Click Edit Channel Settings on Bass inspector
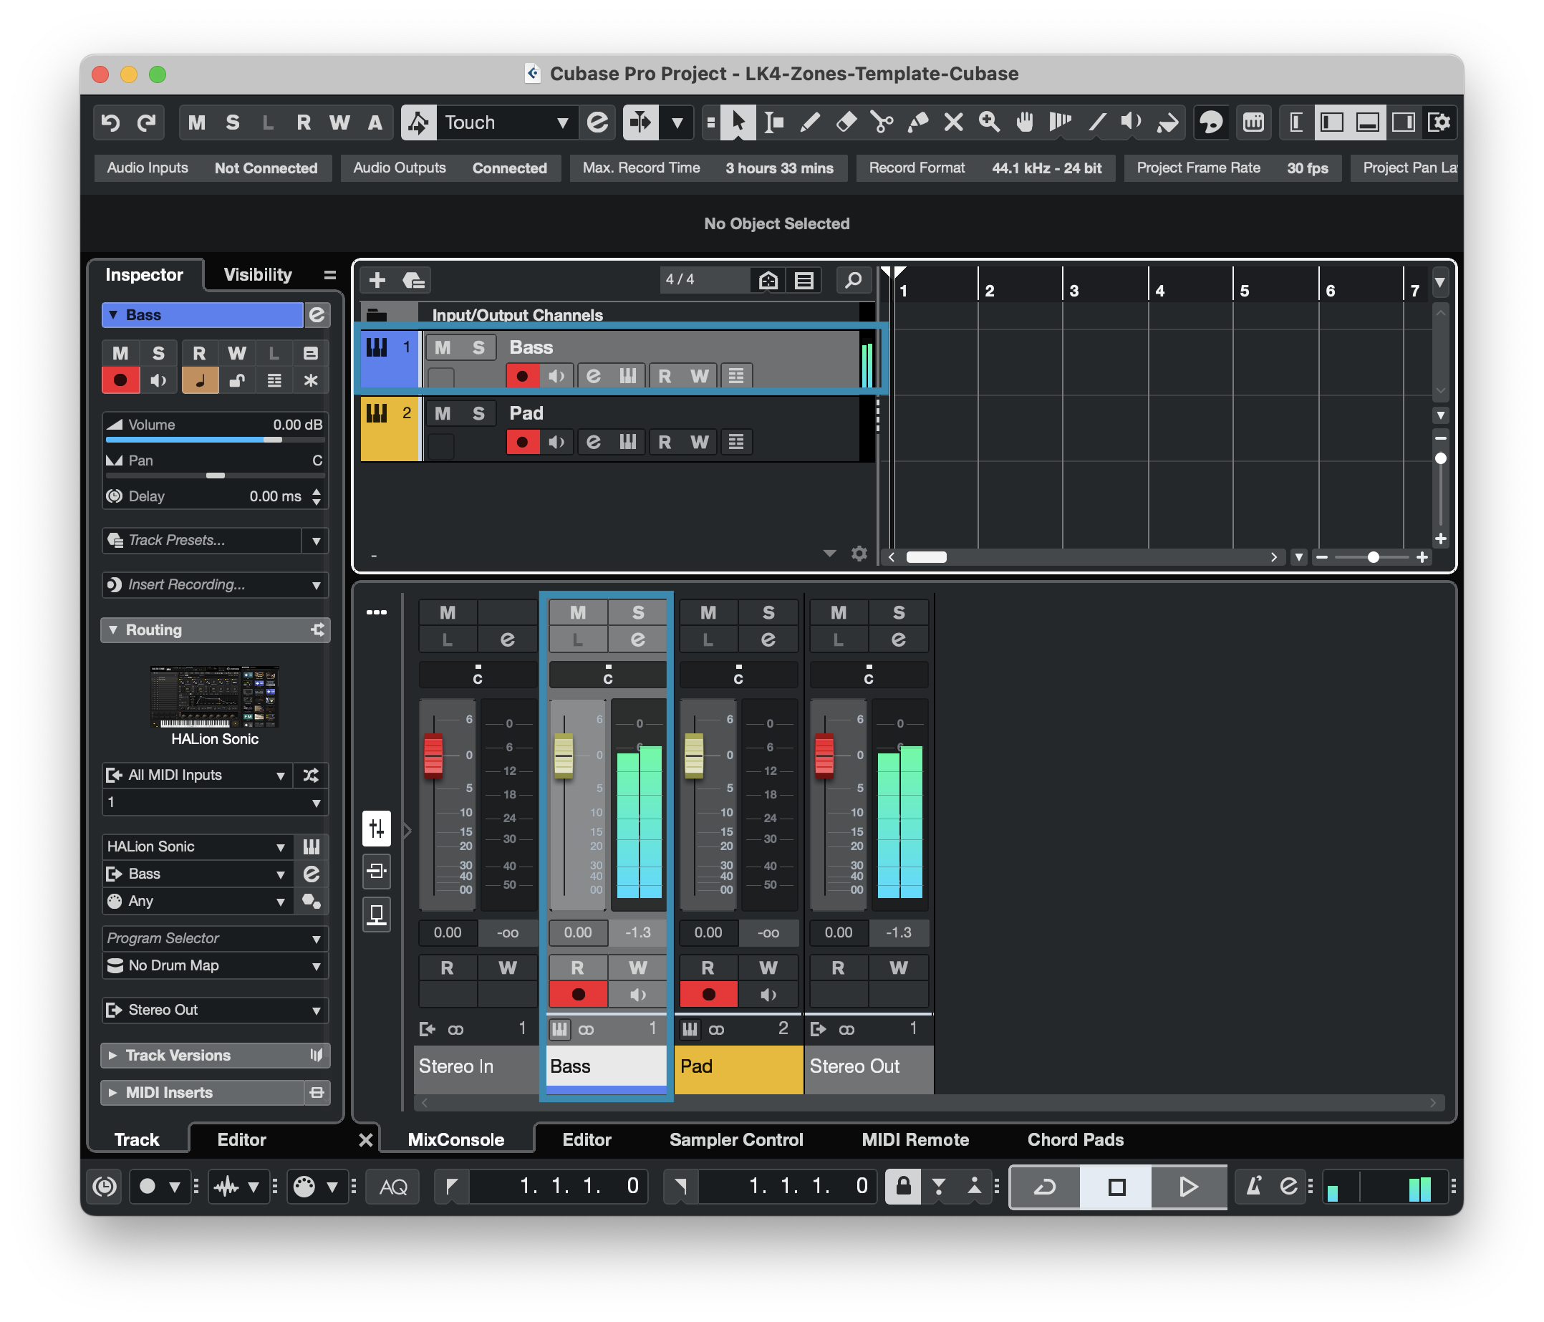Image resolution: width=1544 pixels, height=1322 pixels. [x=317, y=315]
